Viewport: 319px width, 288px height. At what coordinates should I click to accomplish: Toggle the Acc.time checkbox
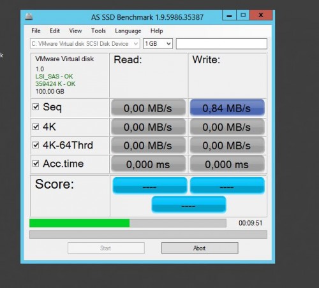[x=36, y=164]
